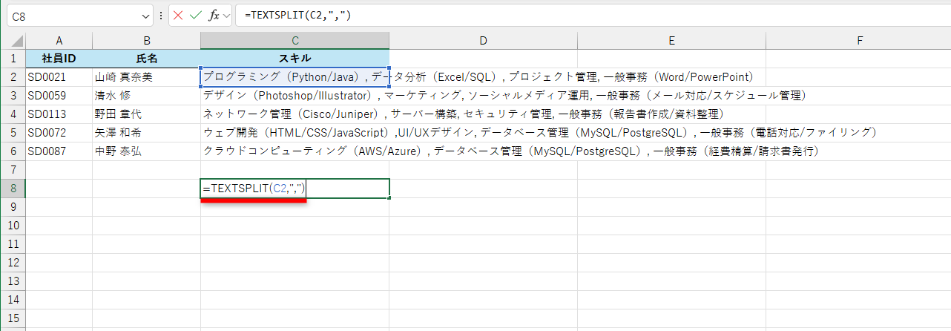
Task: Select row 8 header
Action: pyautogui.click(x=13, y=189)
